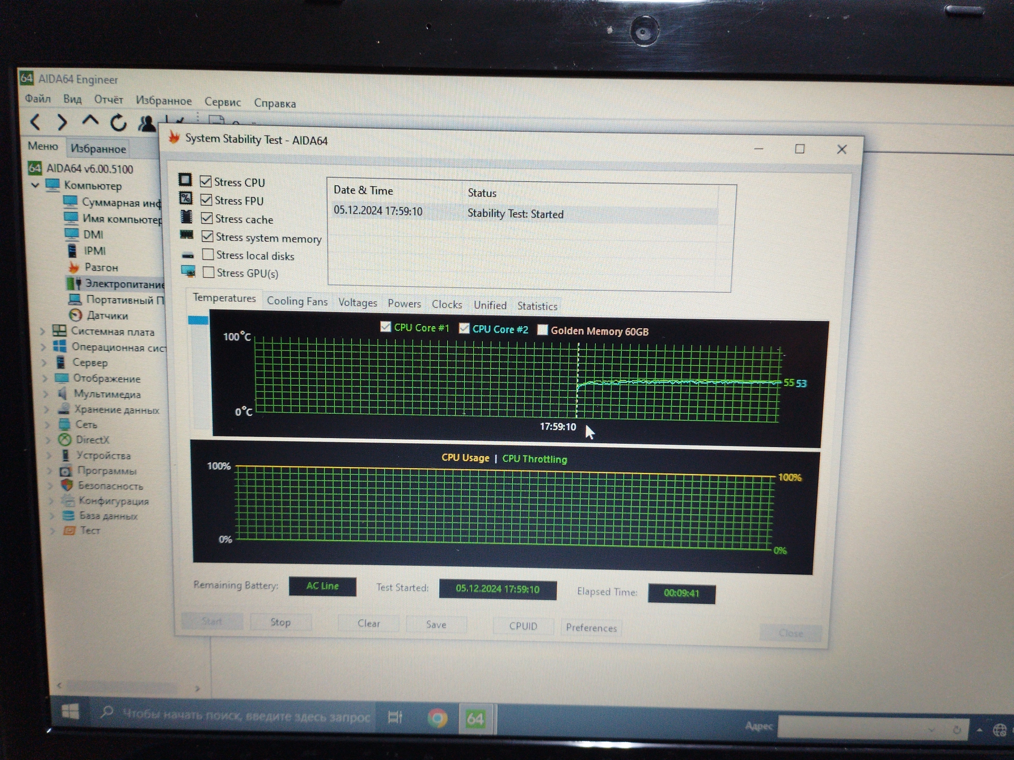
Task: Open the Файл menu
Action: [38, 98]
